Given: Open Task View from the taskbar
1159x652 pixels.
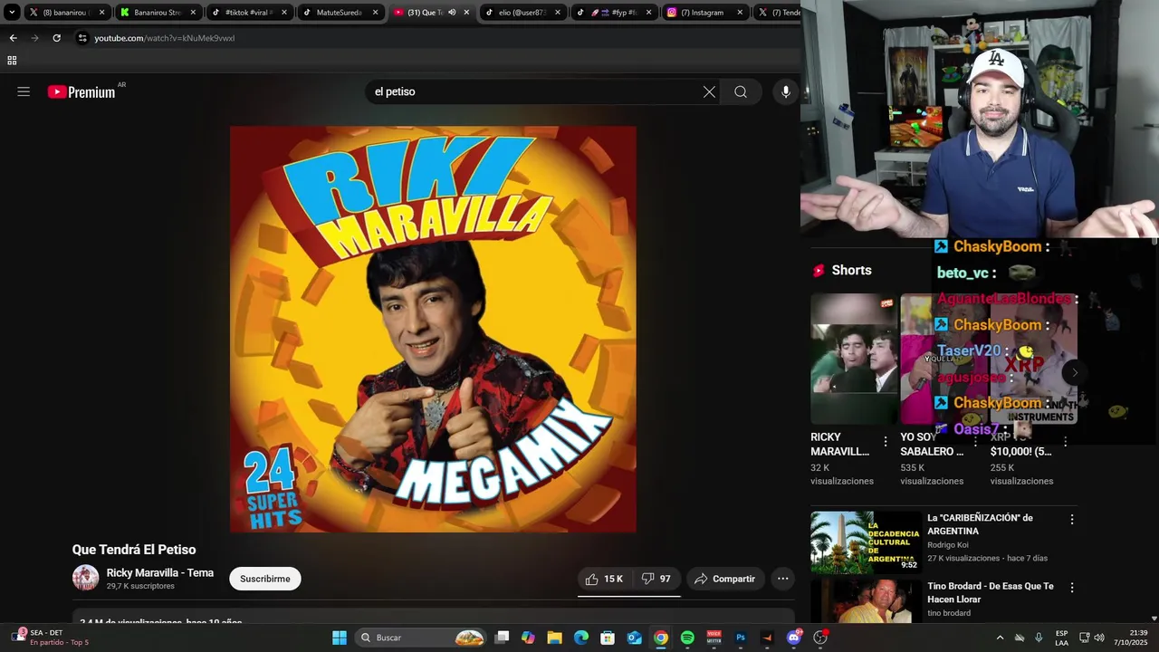Looking at the screenshot, I should (x=503, y=638).
